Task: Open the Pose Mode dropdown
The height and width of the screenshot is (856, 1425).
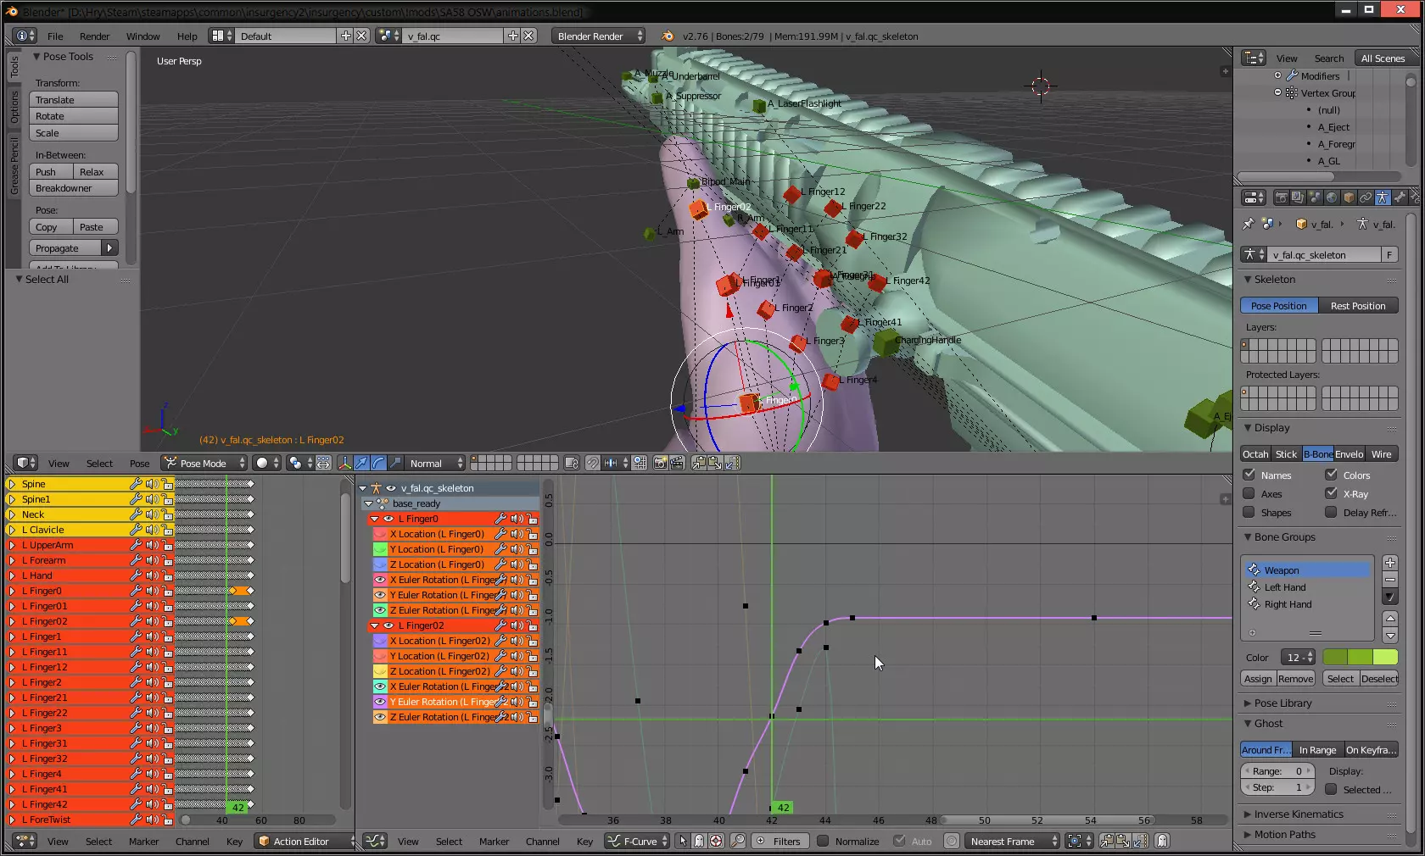Action: (205, 463)
